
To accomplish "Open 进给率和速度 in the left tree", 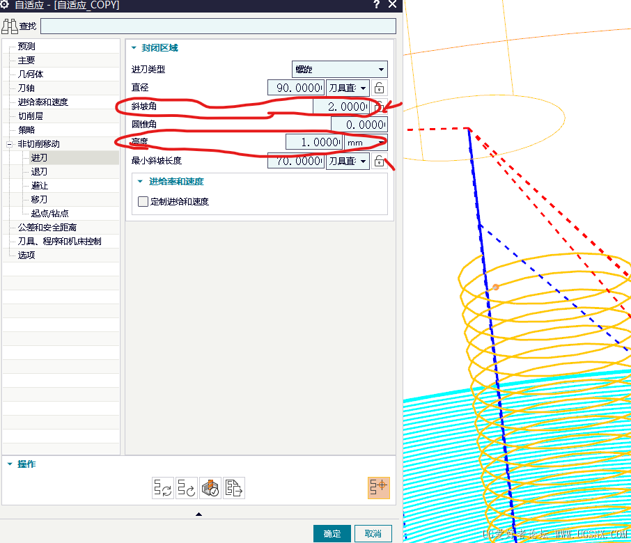I will (x=43, y=102).
